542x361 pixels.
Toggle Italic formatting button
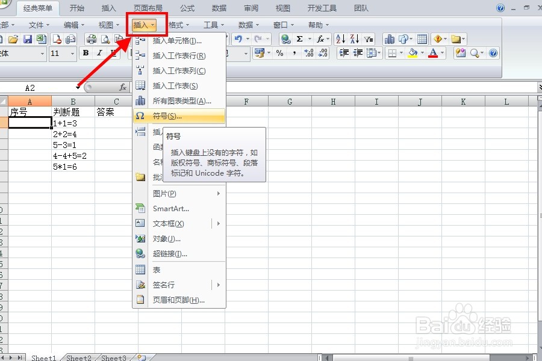[x=99, y=53]
